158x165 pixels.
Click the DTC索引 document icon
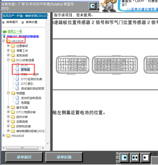point(17,84)
